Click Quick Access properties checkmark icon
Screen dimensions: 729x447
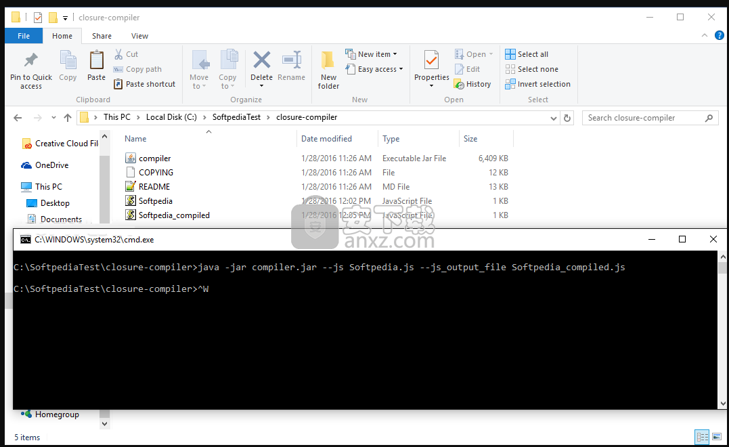(38, 18)
